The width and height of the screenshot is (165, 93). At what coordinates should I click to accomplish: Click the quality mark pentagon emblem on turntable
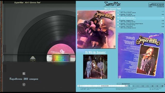24,84
